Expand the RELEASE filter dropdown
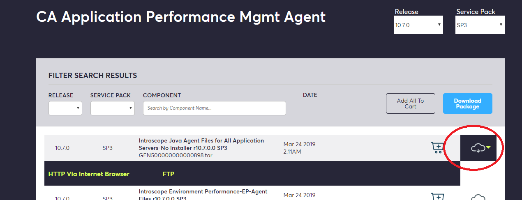Viewport: 522px width, 200px height. pyautogui.click(x=65, y=108)
